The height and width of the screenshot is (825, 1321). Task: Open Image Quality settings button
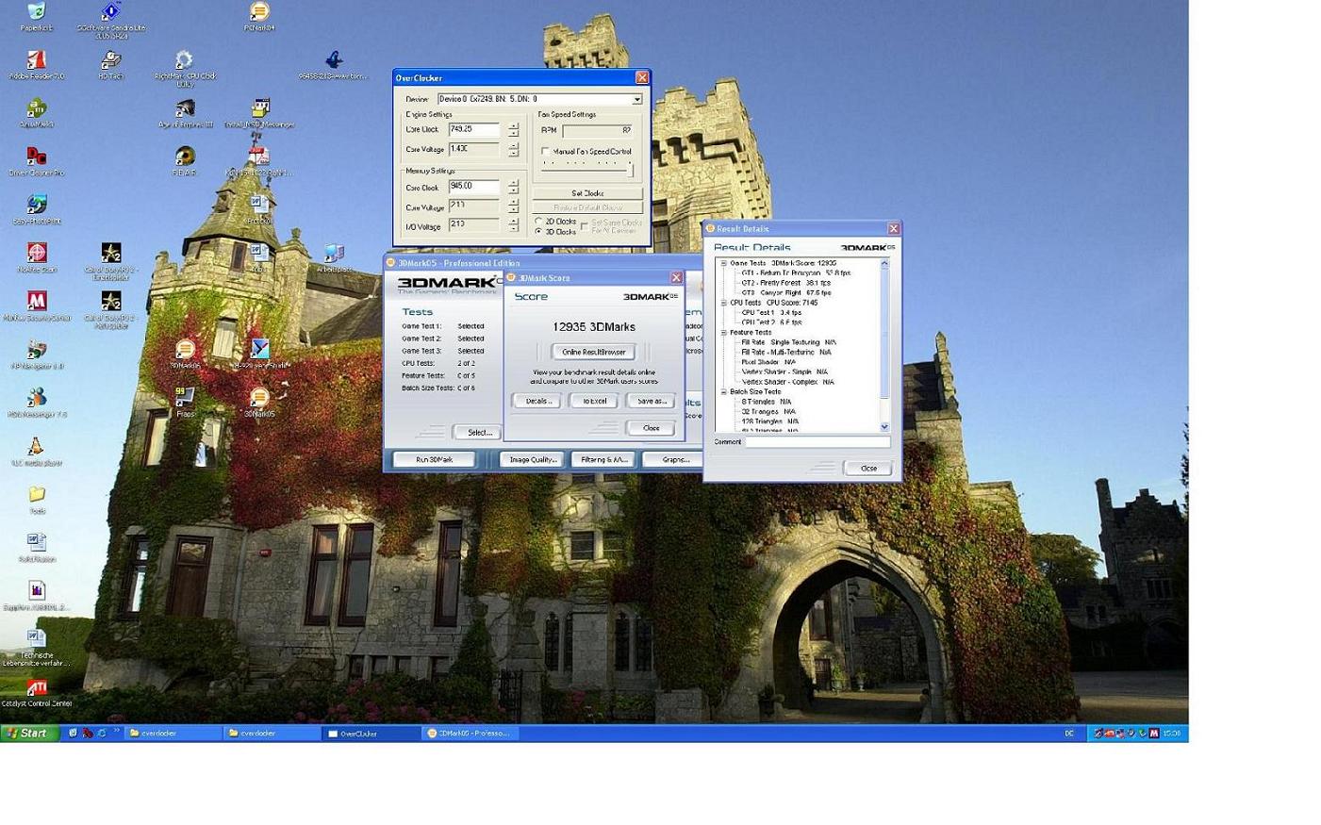click(x=533, y=459)
